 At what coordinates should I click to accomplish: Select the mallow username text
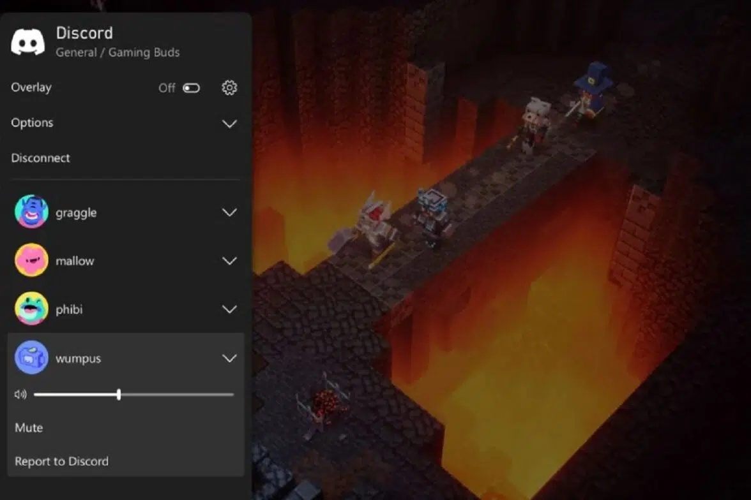75,261
